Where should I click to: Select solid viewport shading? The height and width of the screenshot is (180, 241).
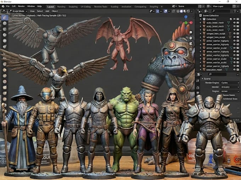[x=181, y=11]
